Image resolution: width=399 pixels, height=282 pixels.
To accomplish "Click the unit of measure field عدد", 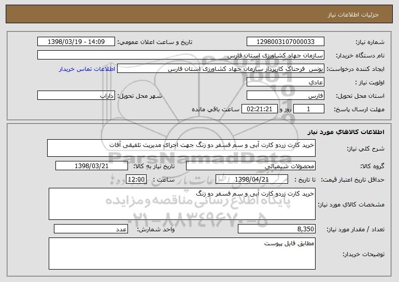I will click(x=91, y=229).
